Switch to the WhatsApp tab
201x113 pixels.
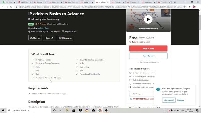9,2
